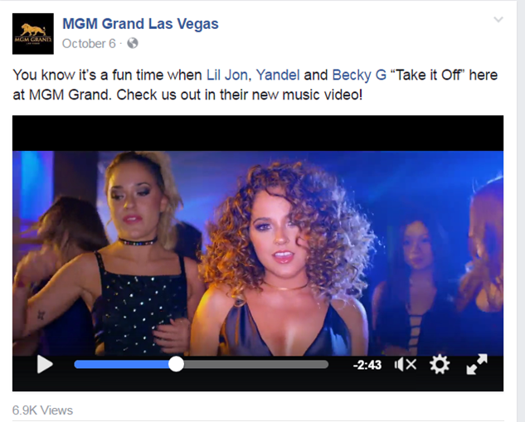
Task: Expand video to fullscreen
Action: 477,364
